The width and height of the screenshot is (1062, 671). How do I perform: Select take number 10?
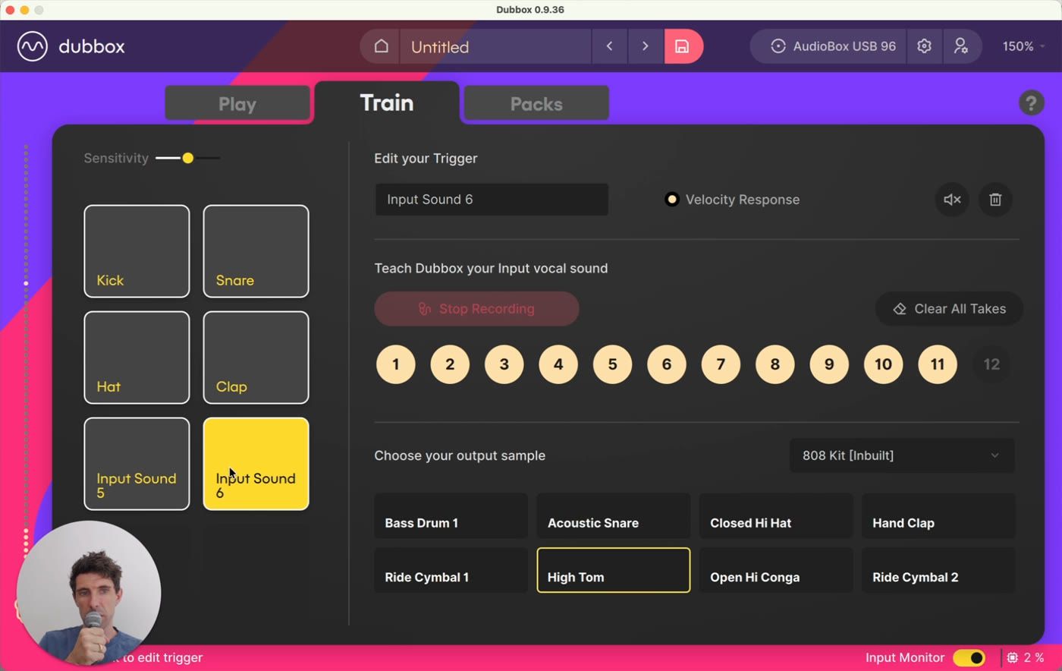(x=884, y=364)
